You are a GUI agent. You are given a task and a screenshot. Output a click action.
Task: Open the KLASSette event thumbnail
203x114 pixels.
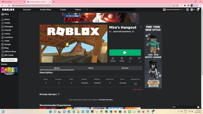click(9, 71)
